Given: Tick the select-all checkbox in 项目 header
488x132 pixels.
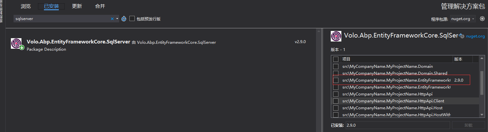Looking at the screenshot, I should point(336,59).
